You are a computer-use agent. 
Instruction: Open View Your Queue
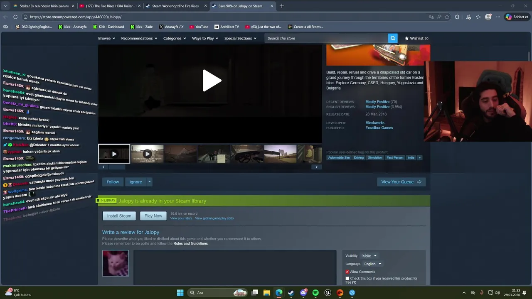[x=401, y=182]
